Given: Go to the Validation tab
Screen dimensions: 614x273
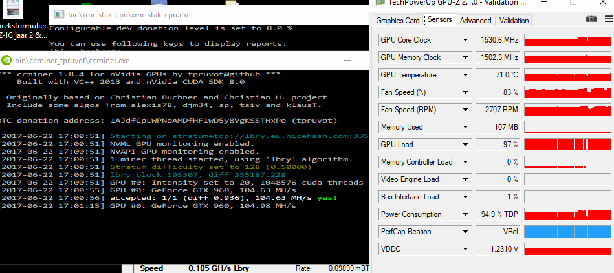Looking at the screenshot, I should pyautogui.click(x=514, y=21).
